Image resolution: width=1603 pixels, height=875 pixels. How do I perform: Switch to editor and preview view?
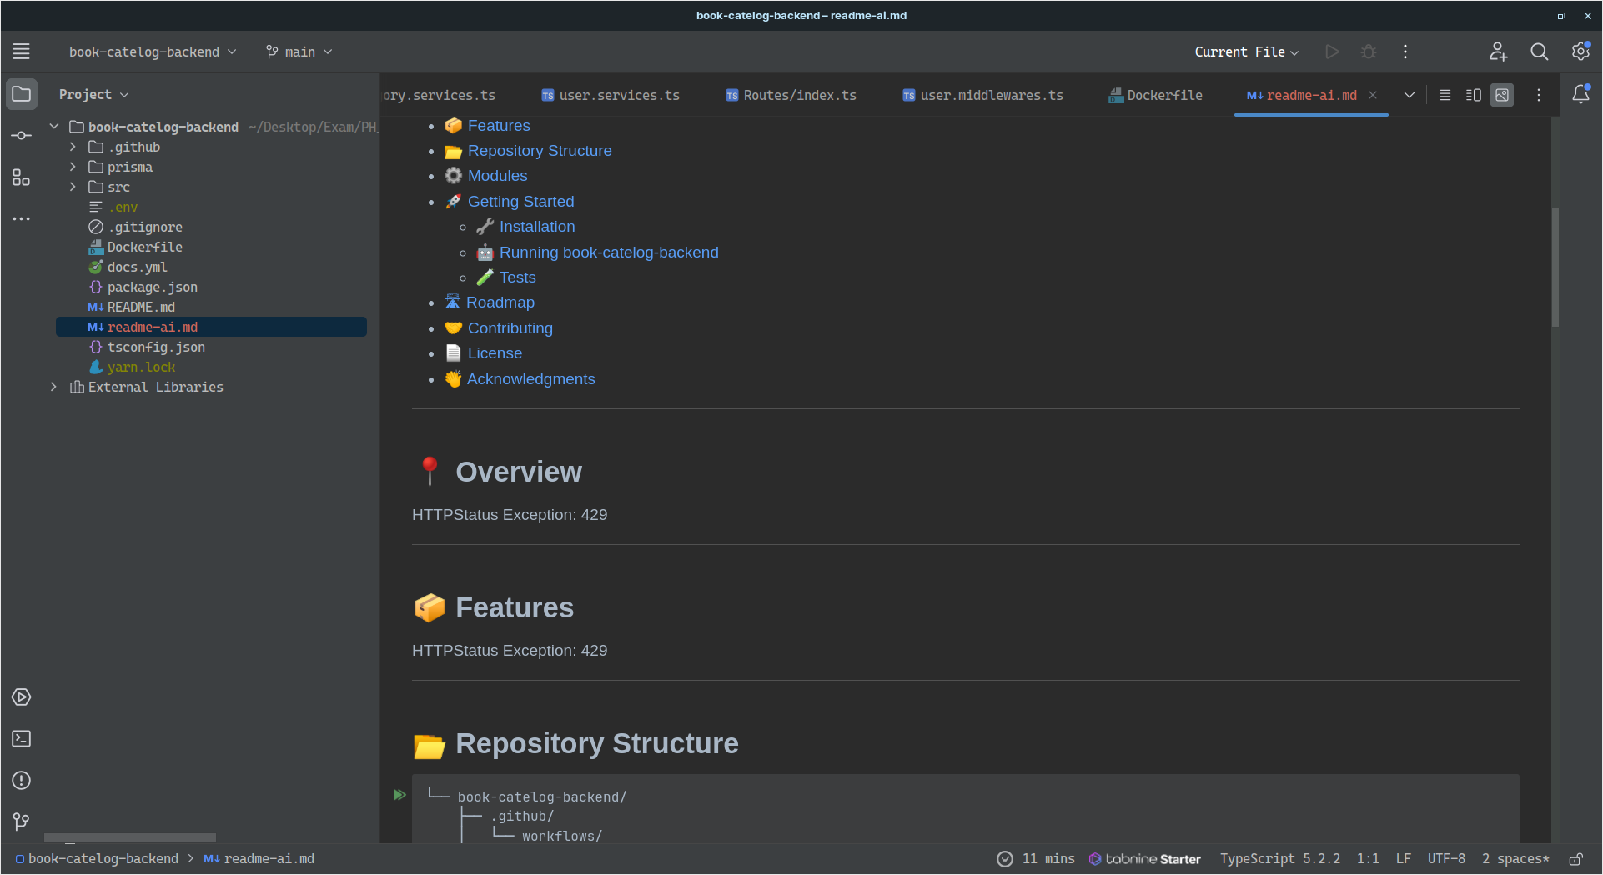tap(1474, 95)
